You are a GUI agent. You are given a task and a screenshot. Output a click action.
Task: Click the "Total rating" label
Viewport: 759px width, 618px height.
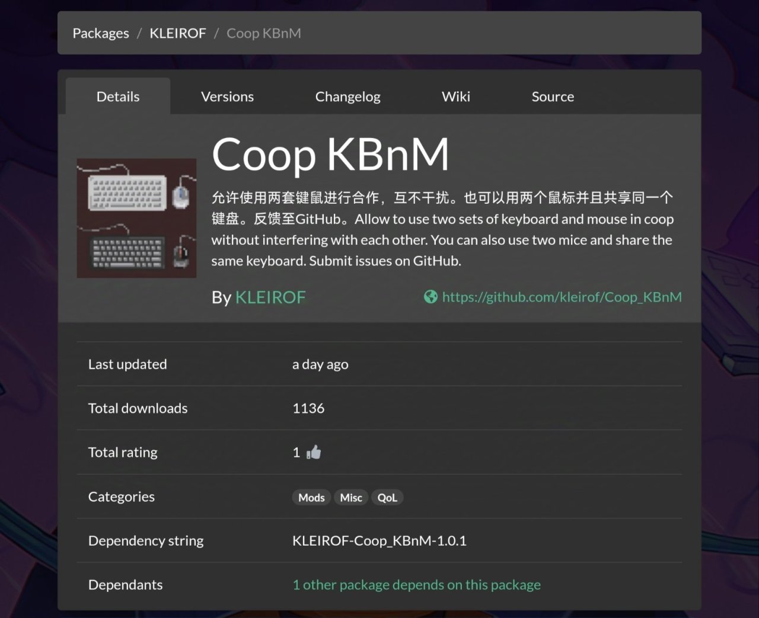pos(123,453)
